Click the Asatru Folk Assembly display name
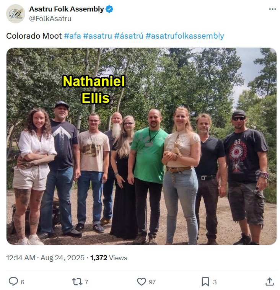 point(67,9)
